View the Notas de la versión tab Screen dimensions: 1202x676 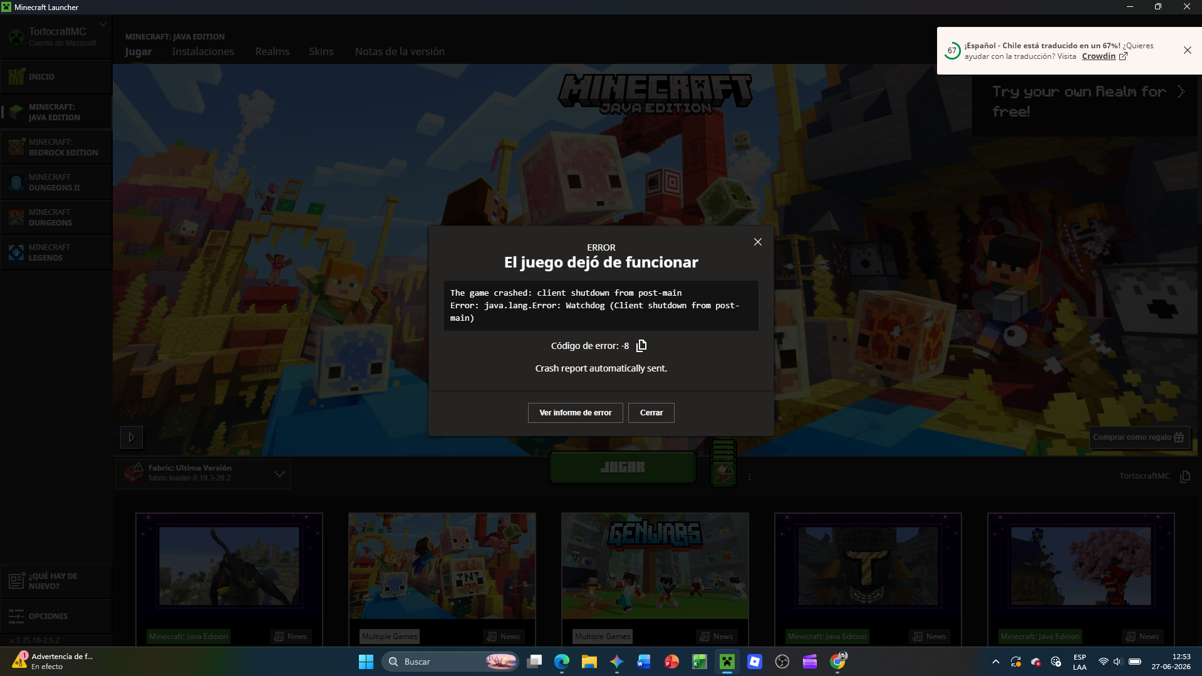coord(400,51)
